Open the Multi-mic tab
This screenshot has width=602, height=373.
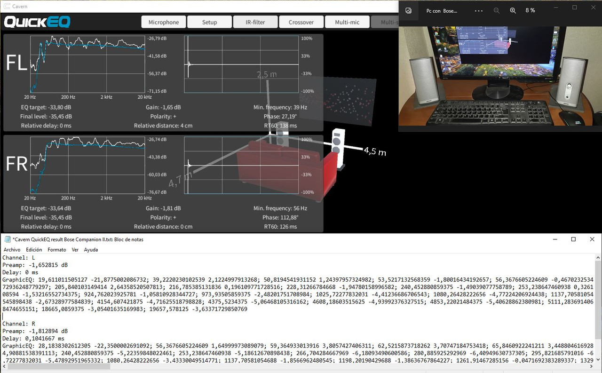pyautogui.click(x=347, y=22)
